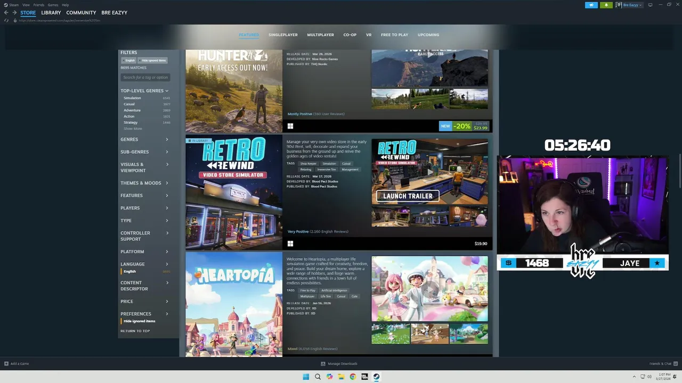Click the Bre Eazyy profile avatar

[619, 5]
